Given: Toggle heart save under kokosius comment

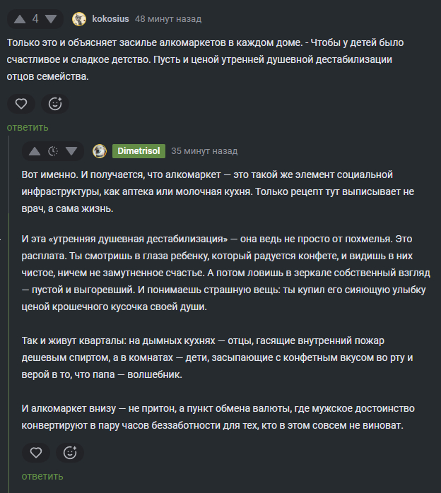Looking at the screenshot, I should [x=20, y=104].
